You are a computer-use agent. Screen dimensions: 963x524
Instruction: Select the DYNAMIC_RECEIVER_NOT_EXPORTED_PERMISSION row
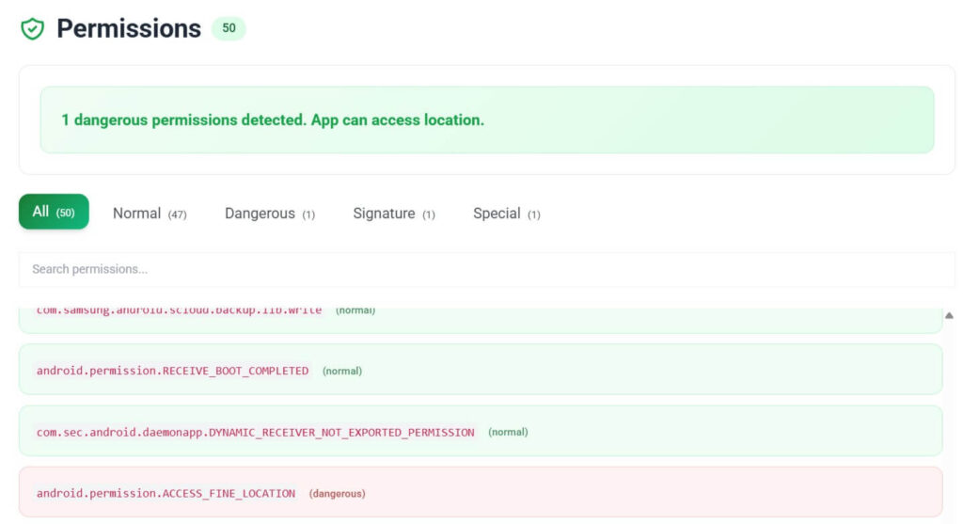click(x=481, y=431)
